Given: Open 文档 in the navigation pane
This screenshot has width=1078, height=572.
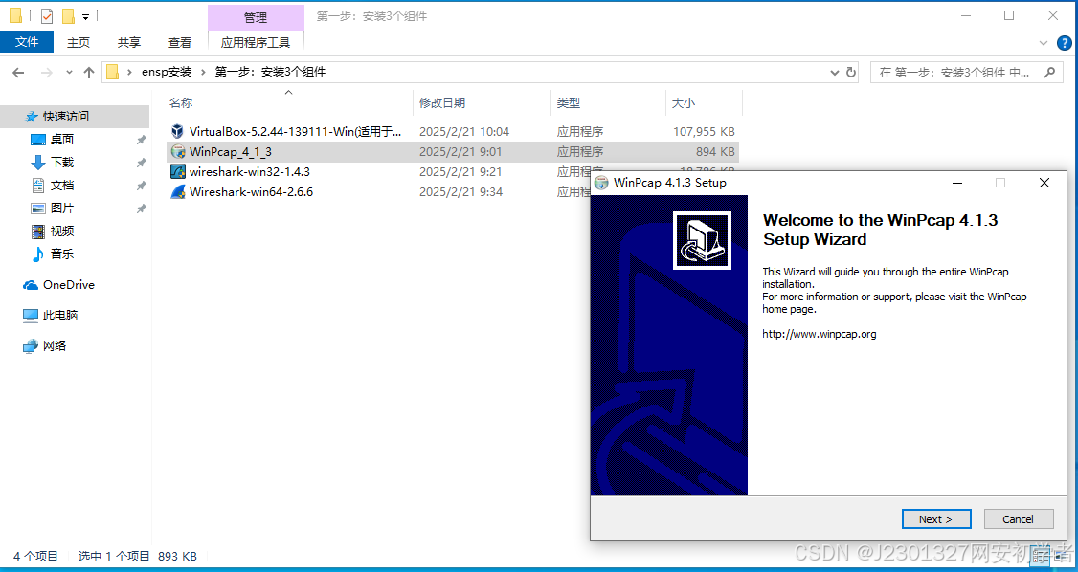Looking at the screenshot, I should point(62,186).
